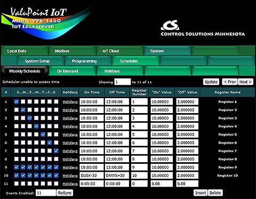Click the ReSync button

(x=65, y=193)
